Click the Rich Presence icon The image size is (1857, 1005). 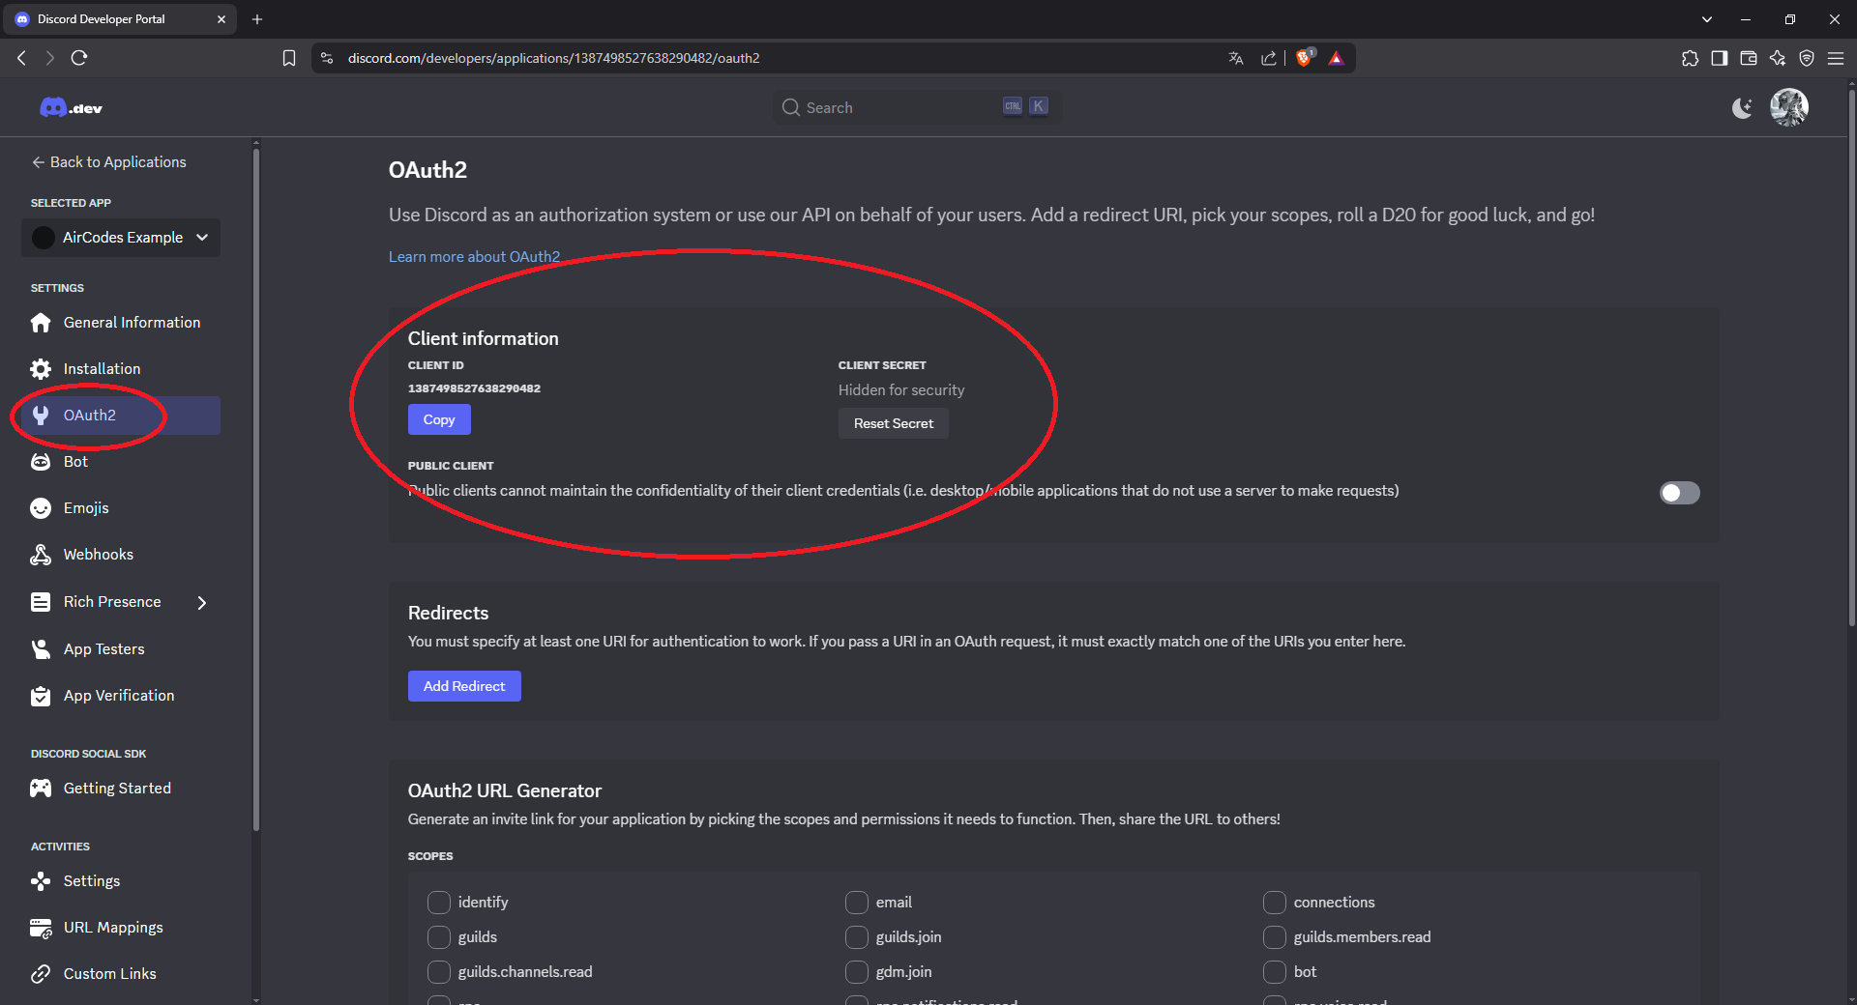[41, 602]
